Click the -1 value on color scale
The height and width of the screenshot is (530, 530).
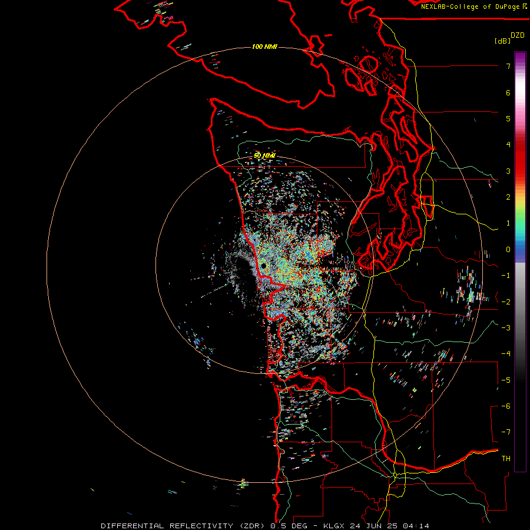point(506,276)
